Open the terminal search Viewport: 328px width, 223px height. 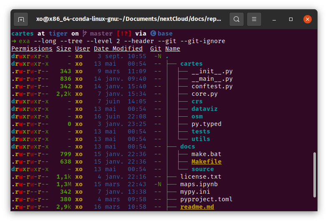click(x=237, y=19)
